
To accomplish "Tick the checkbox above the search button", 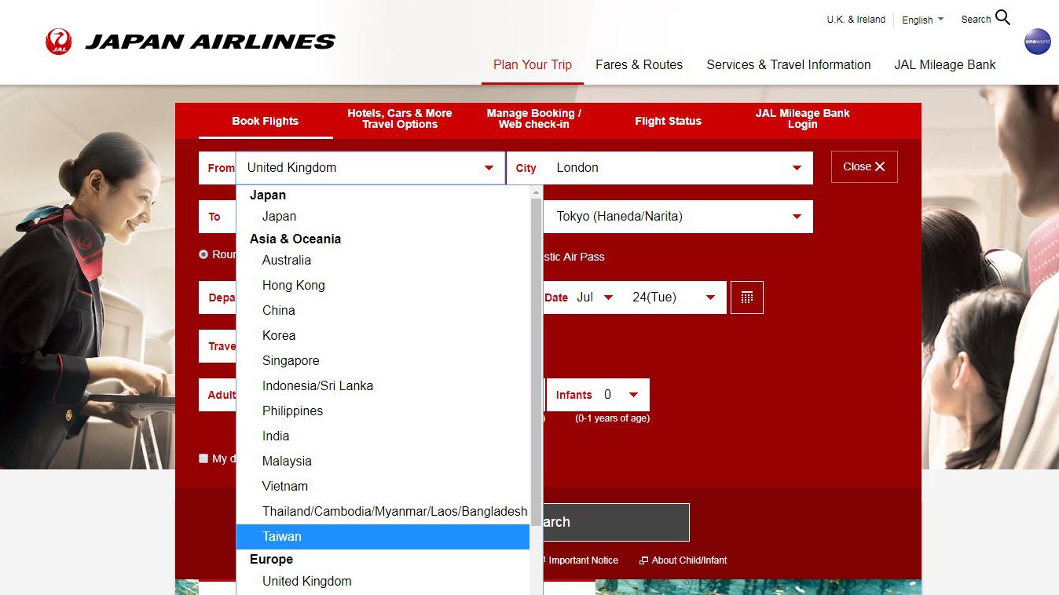I will point(203,458).
